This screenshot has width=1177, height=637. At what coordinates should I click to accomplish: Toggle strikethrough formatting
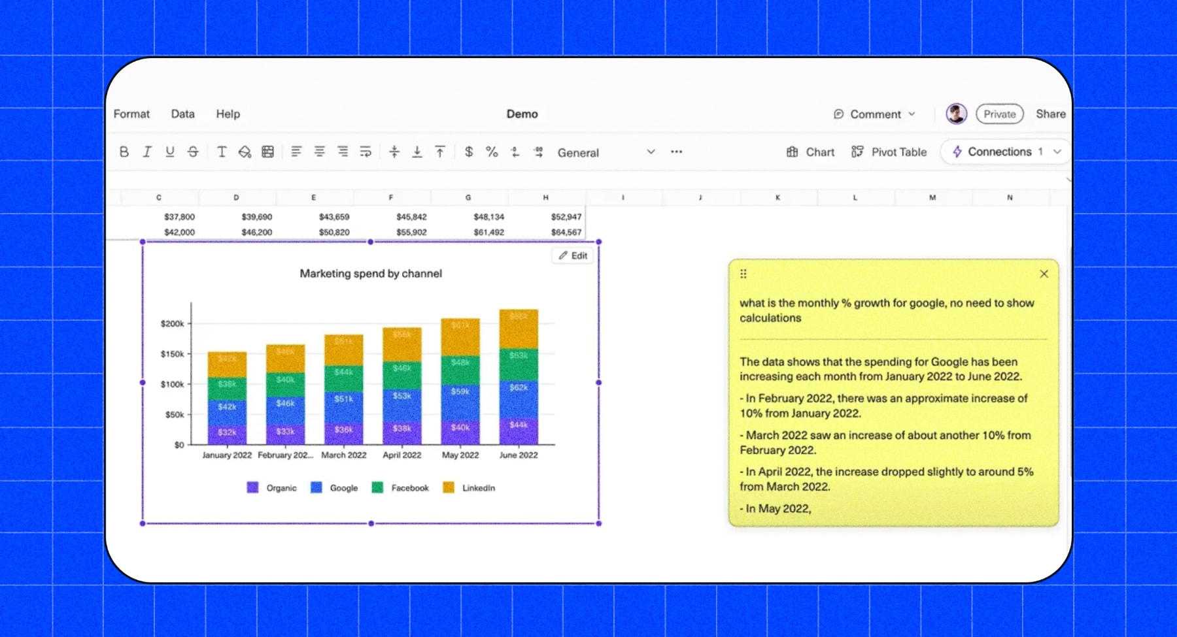193,152
